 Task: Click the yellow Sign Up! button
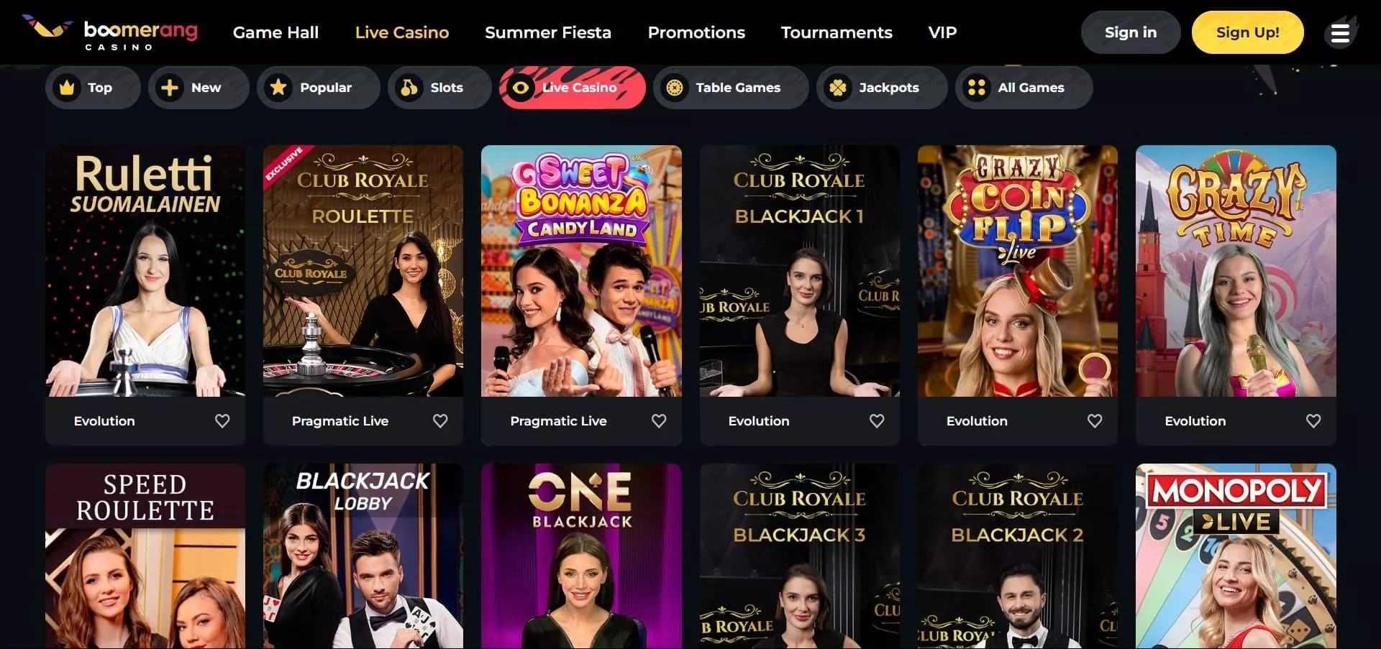(1247, 32)
